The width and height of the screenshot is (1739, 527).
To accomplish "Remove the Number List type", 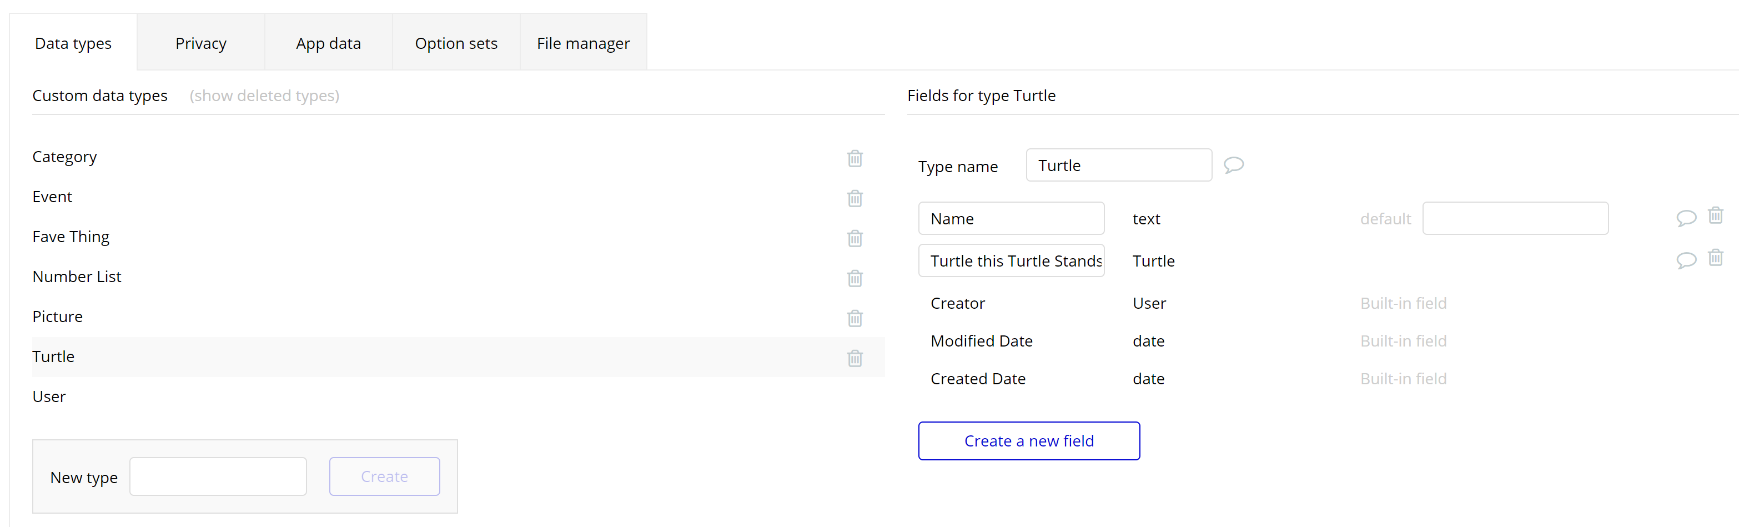I will [855, 277].
